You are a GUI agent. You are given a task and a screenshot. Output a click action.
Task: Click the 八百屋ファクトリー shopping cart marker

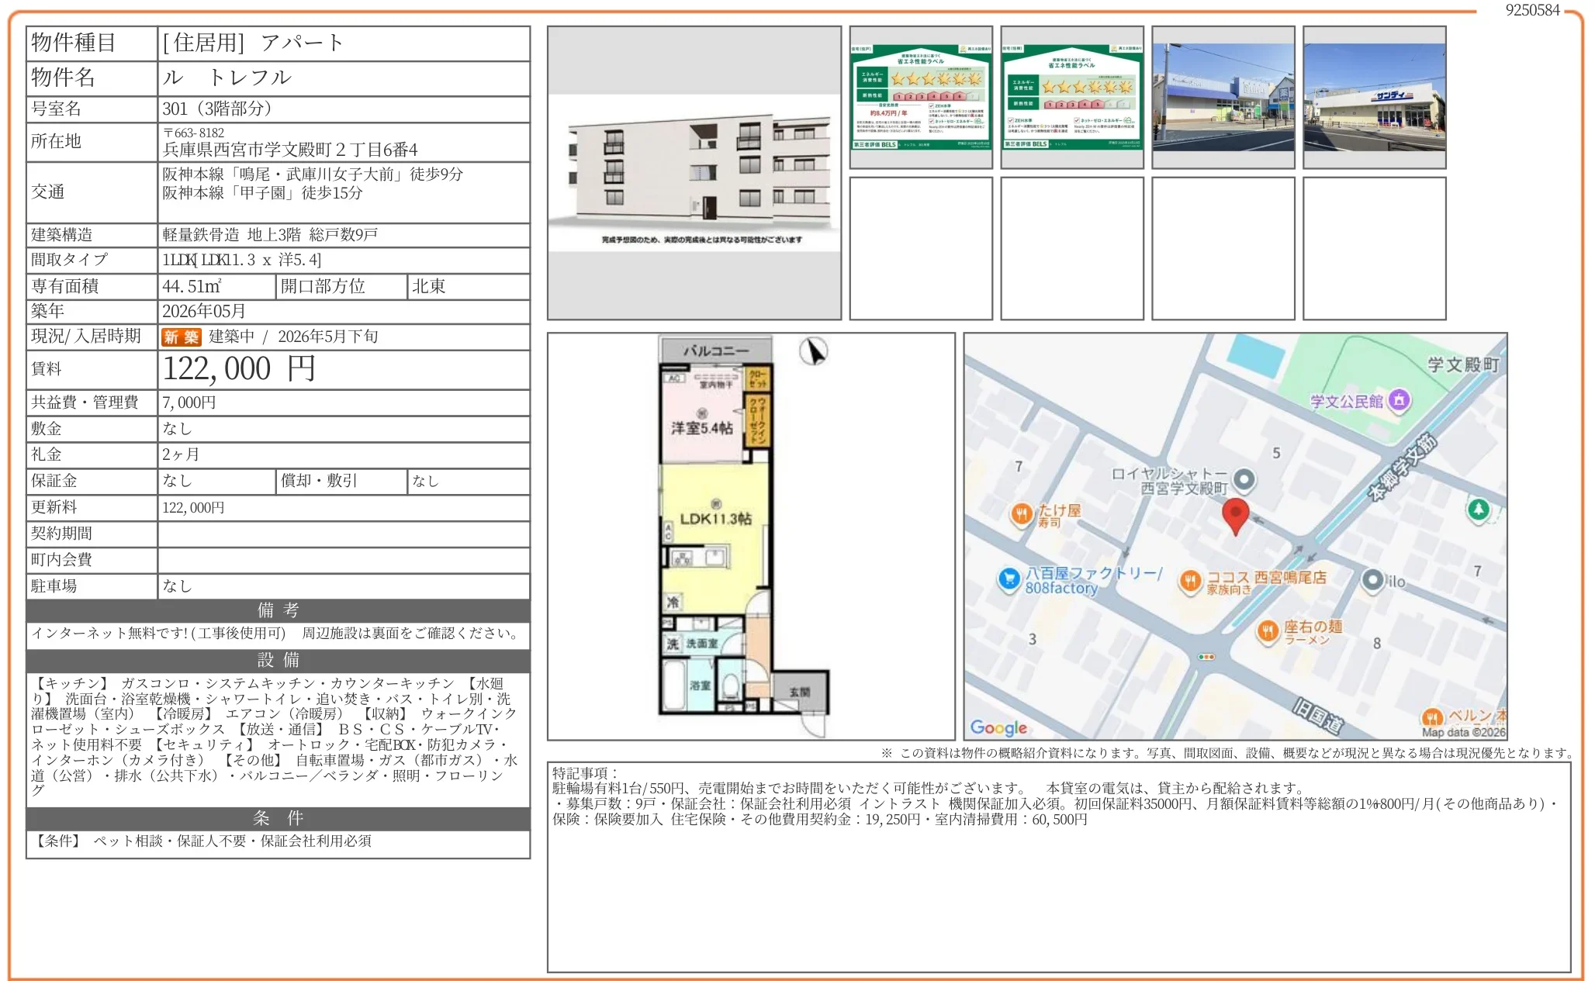(1009, 579)
